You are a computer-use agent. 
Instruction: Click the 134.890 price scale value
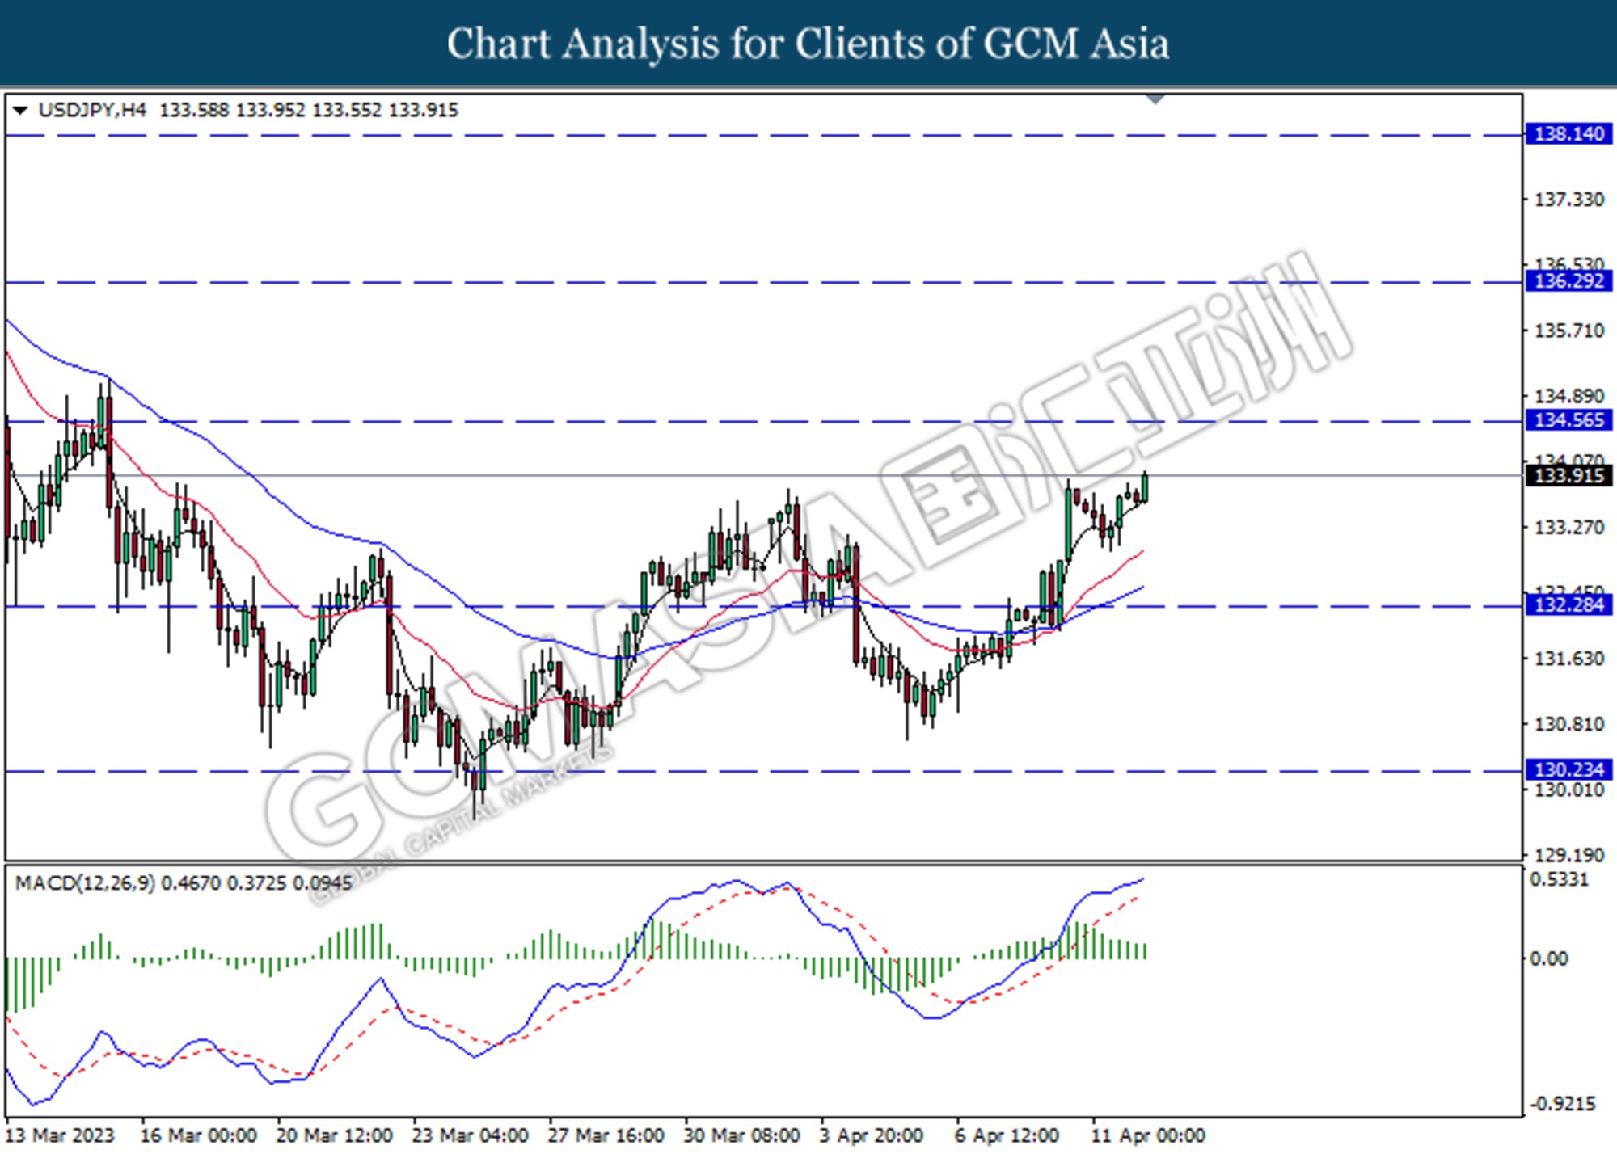[x=1568, y=396]
